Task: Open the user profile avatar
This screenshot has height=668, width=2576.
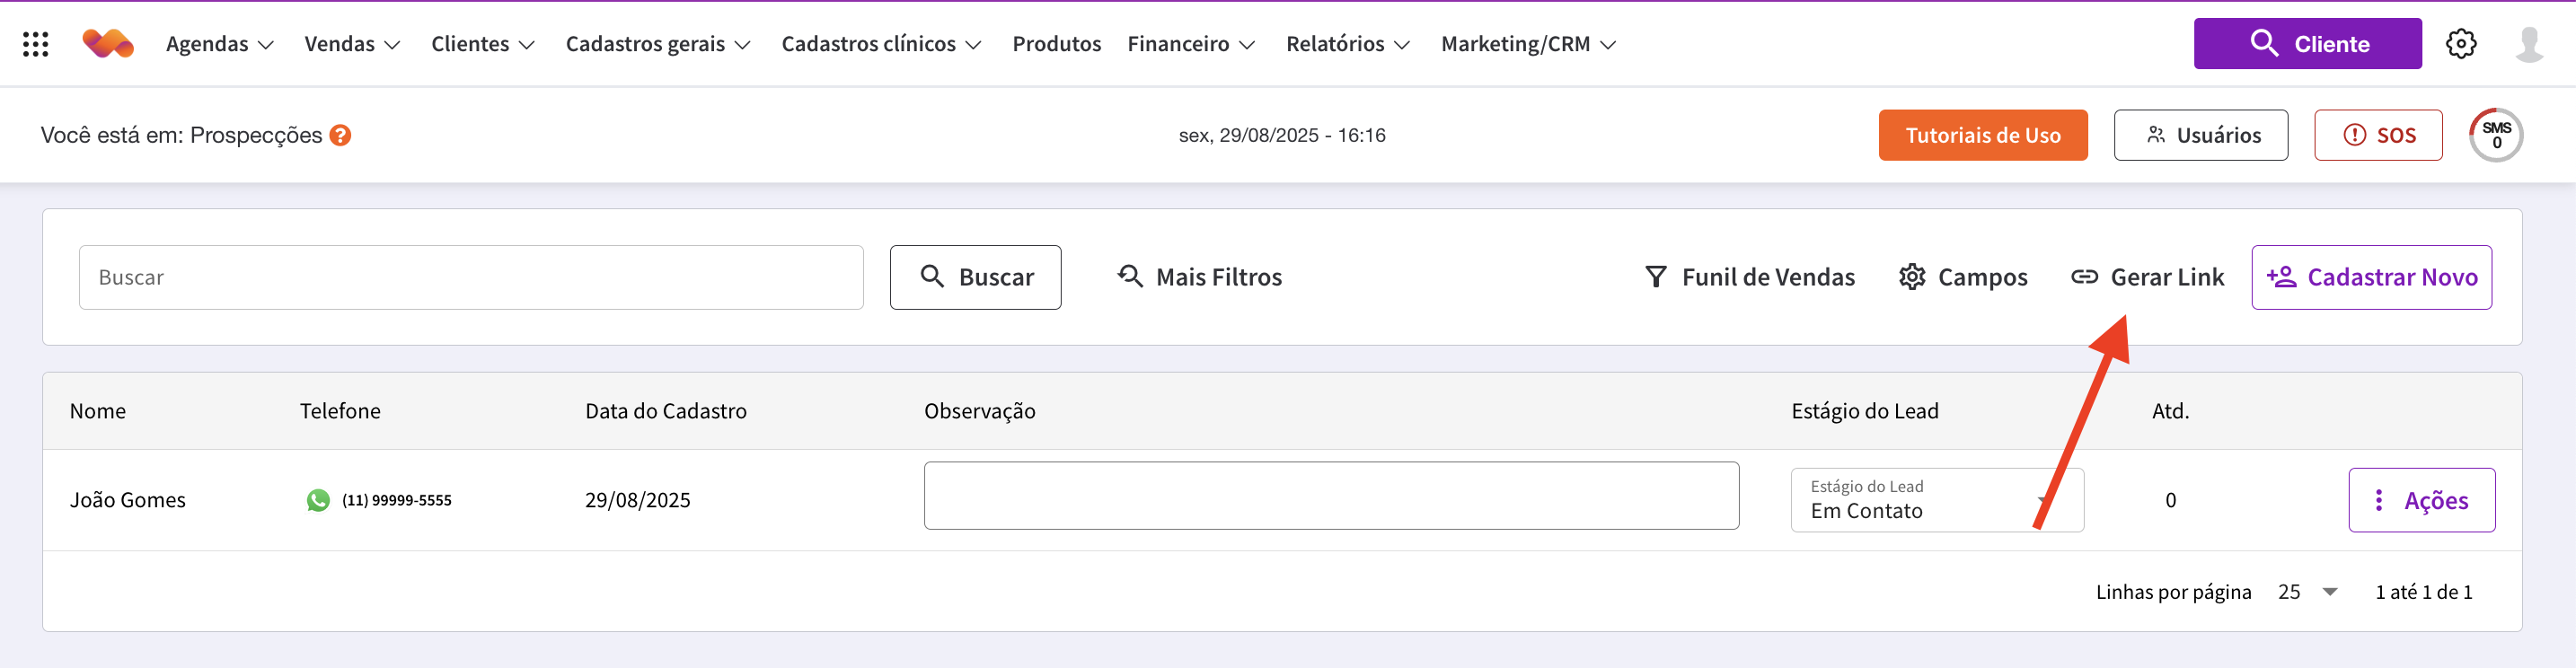Action: pos(2529,44)
